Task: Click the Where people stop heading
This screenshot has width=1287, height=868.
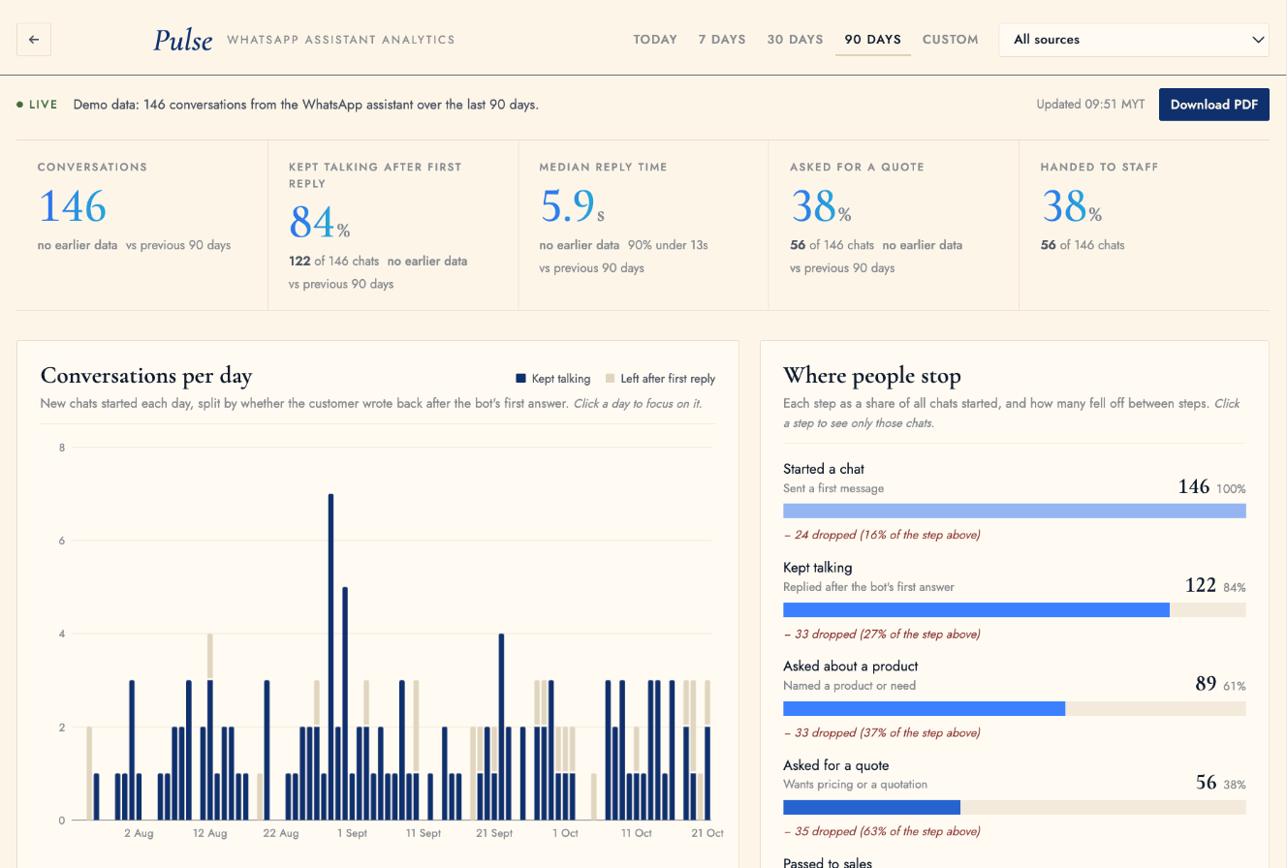Action: tap(872, 376)
